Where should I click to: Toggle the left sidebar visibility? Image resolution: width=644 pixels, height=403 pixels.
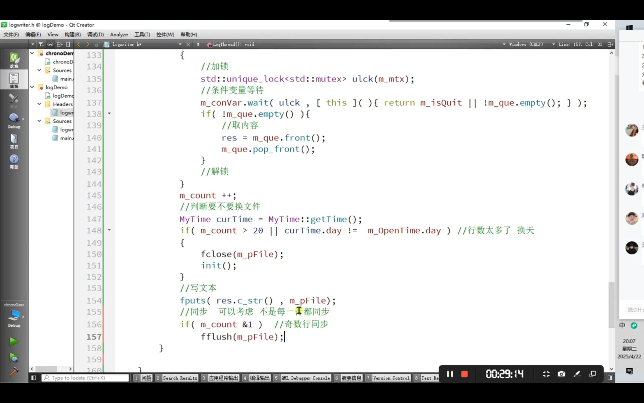click(33, 378)
